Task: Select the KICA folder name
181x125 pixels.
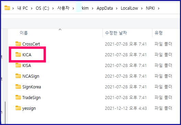Action: (27, 55)
